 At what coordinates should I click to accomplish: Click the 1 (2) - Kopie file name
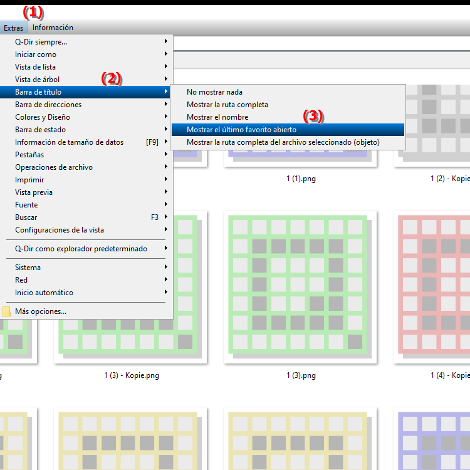[x=450, y=179]
